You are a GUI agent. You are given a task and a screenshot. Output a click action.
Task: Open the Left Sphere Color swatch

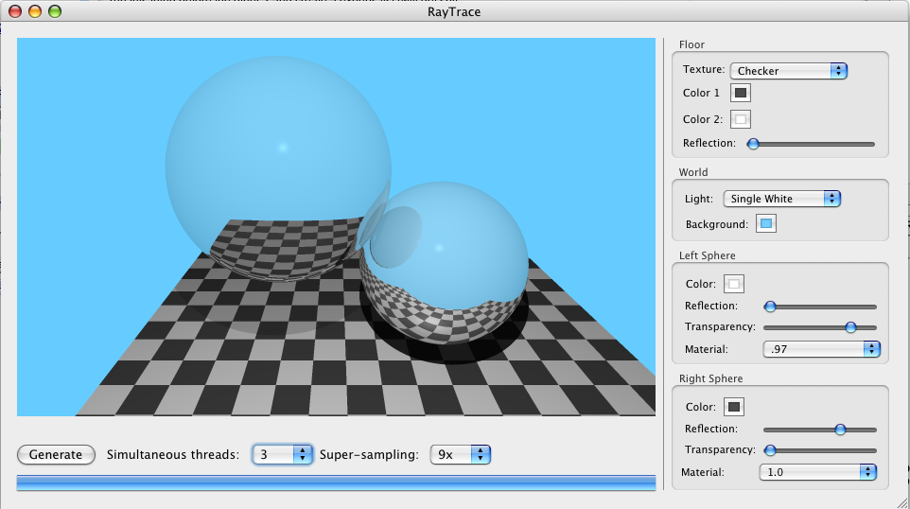coord(734,284)
